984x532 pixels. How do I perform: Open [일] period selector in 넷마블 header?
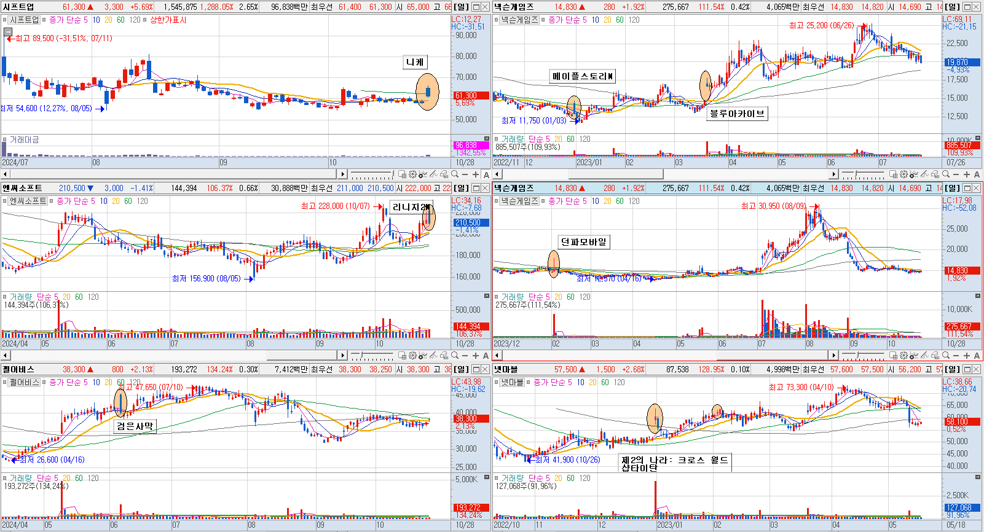[953, 369]
